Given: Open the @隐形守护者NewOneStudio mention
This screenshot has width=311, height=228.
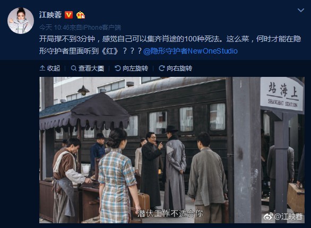Looking at the screenshot, I should tap(191, 51).
